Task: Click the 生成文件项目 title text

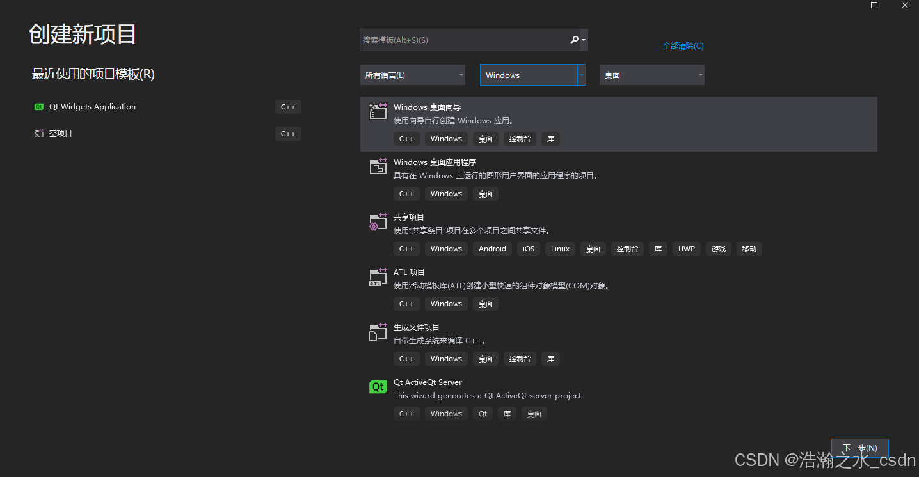Action: tap(417, 327)
